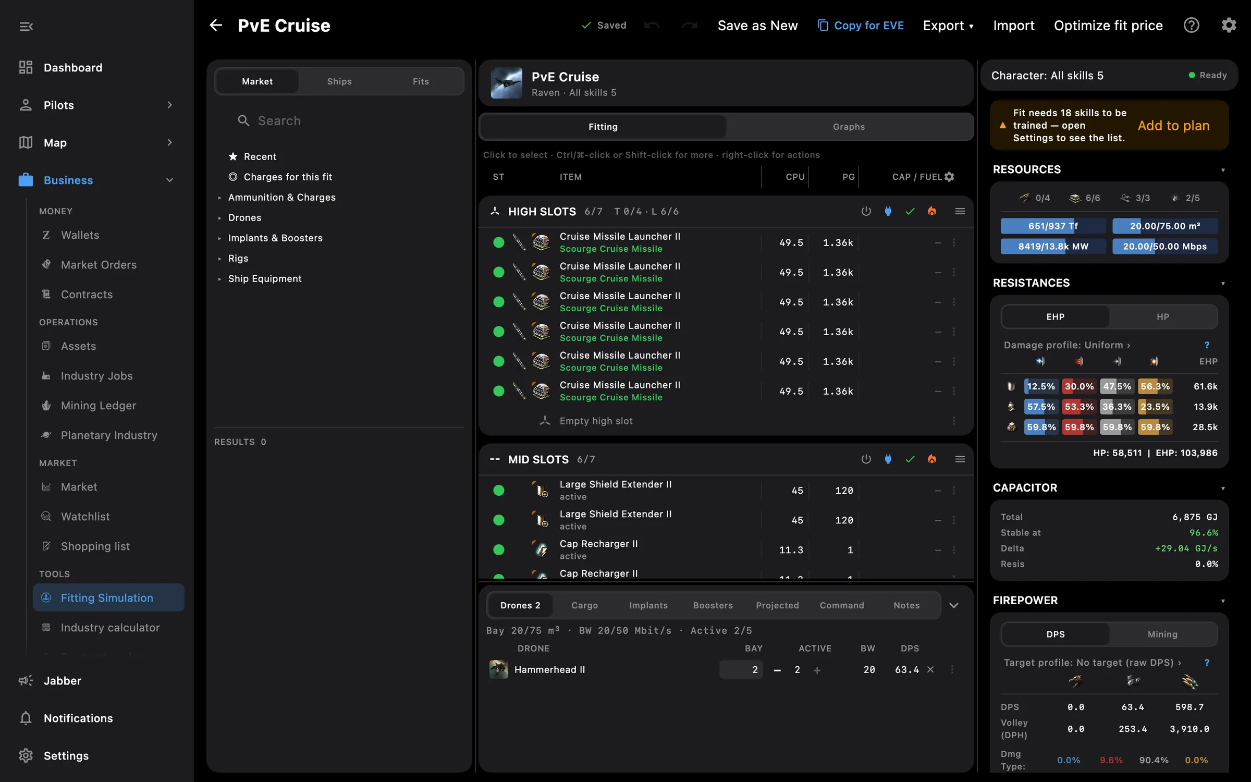The width and height of the screenshot is (1251, 782).
Task: Open Planetary Industry page
Action: coord(108,435)
